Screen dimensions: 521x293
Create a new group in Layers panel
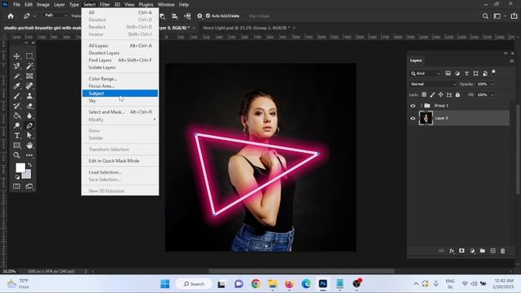(x=483, y=251)
